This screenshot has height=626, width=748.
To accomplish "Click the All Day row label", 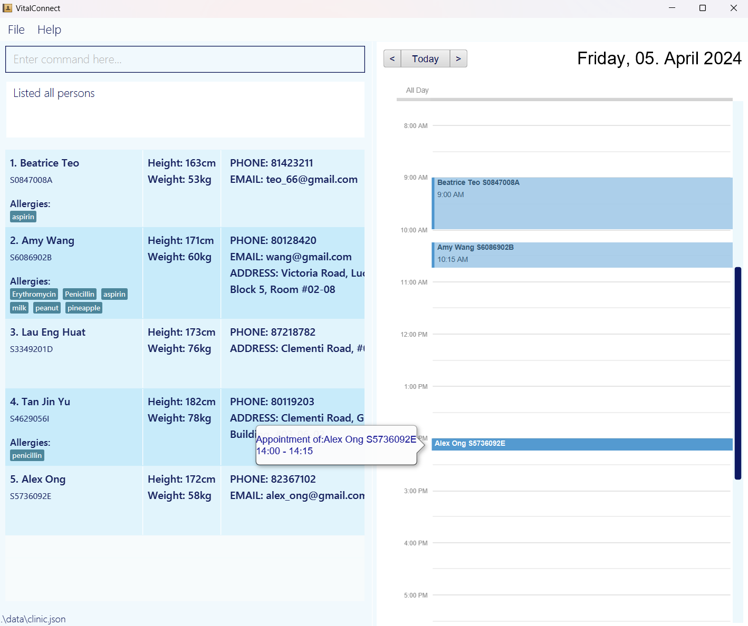I will tap(417, 90).
